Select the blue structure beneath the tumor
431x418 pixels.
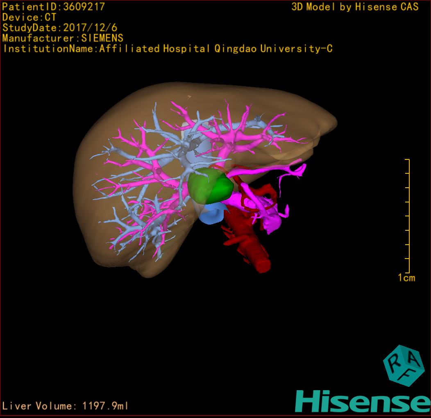[x=212, y=215]
